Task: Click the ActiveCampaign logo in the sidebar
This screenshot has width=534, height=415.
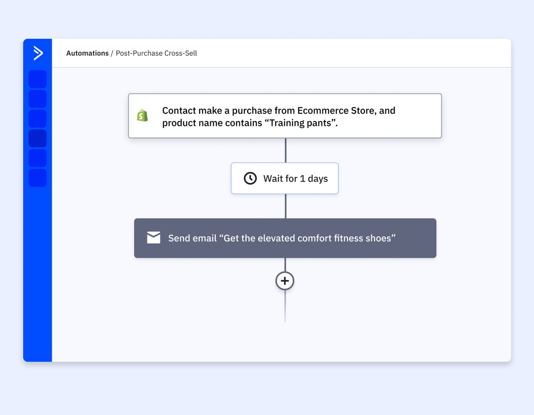Action: [38, 53]
